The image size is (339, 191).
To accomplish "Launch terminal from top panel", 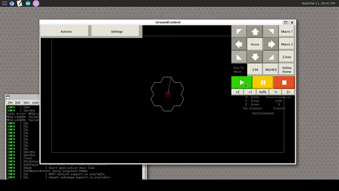I will (x=4, y=3).
